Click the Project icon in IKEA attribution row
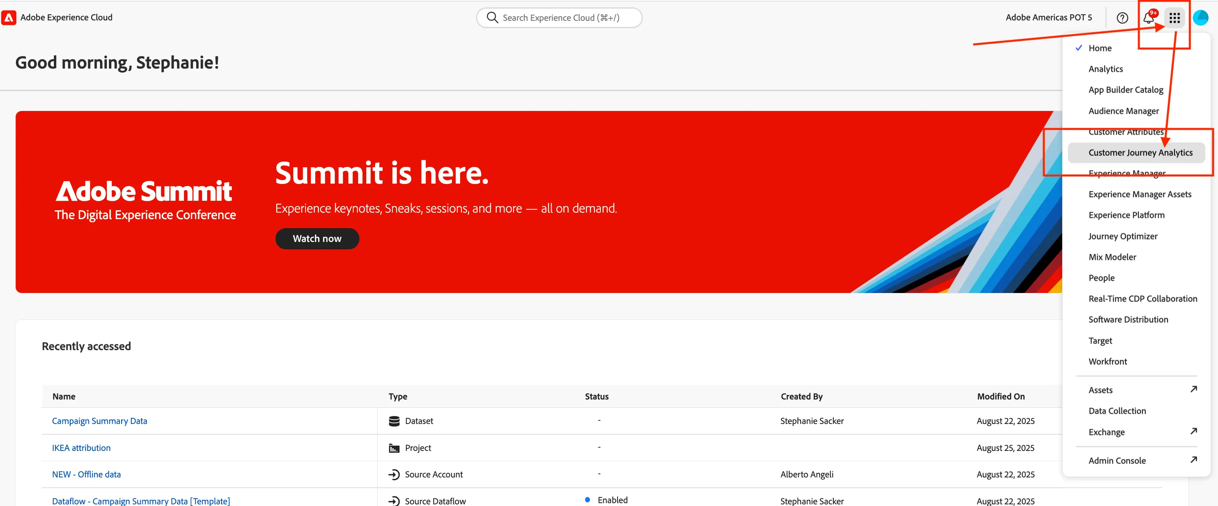The height and width of the screenshot is (506, 1218). tap(394, 448)
